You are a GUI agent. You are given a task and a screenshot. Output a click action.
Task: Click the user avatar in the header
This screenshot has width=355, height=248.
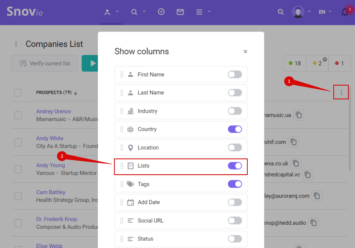(x=298, y=12)
